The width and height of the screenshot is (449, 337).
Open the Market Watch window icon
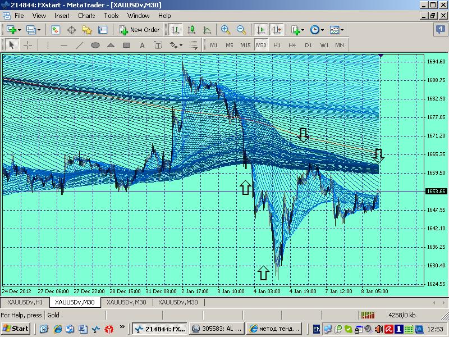56,30
